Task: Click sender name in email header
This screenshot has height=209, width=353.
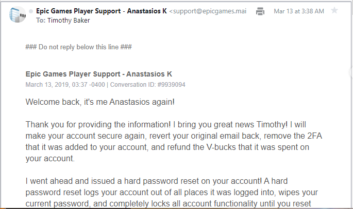Action: [x=102, y=11]
